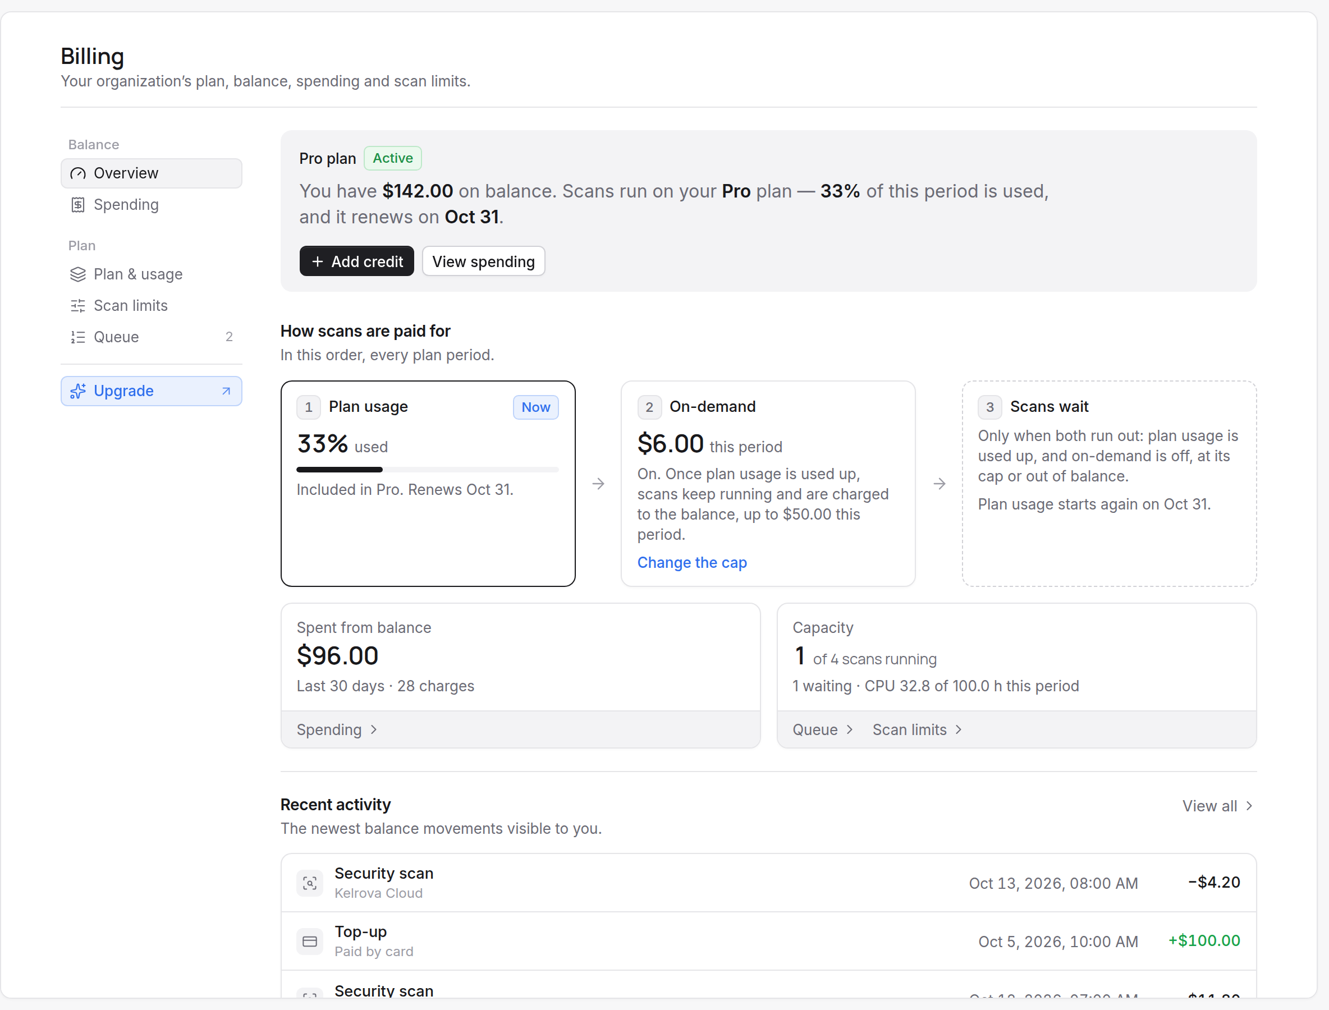
Task: Click the chevron beside the Spending card link
Action: click(374, 729)
